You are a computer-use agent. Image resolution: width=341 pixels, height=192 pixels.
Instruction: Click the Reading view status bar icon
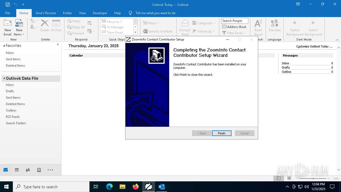tap(289, 178)
